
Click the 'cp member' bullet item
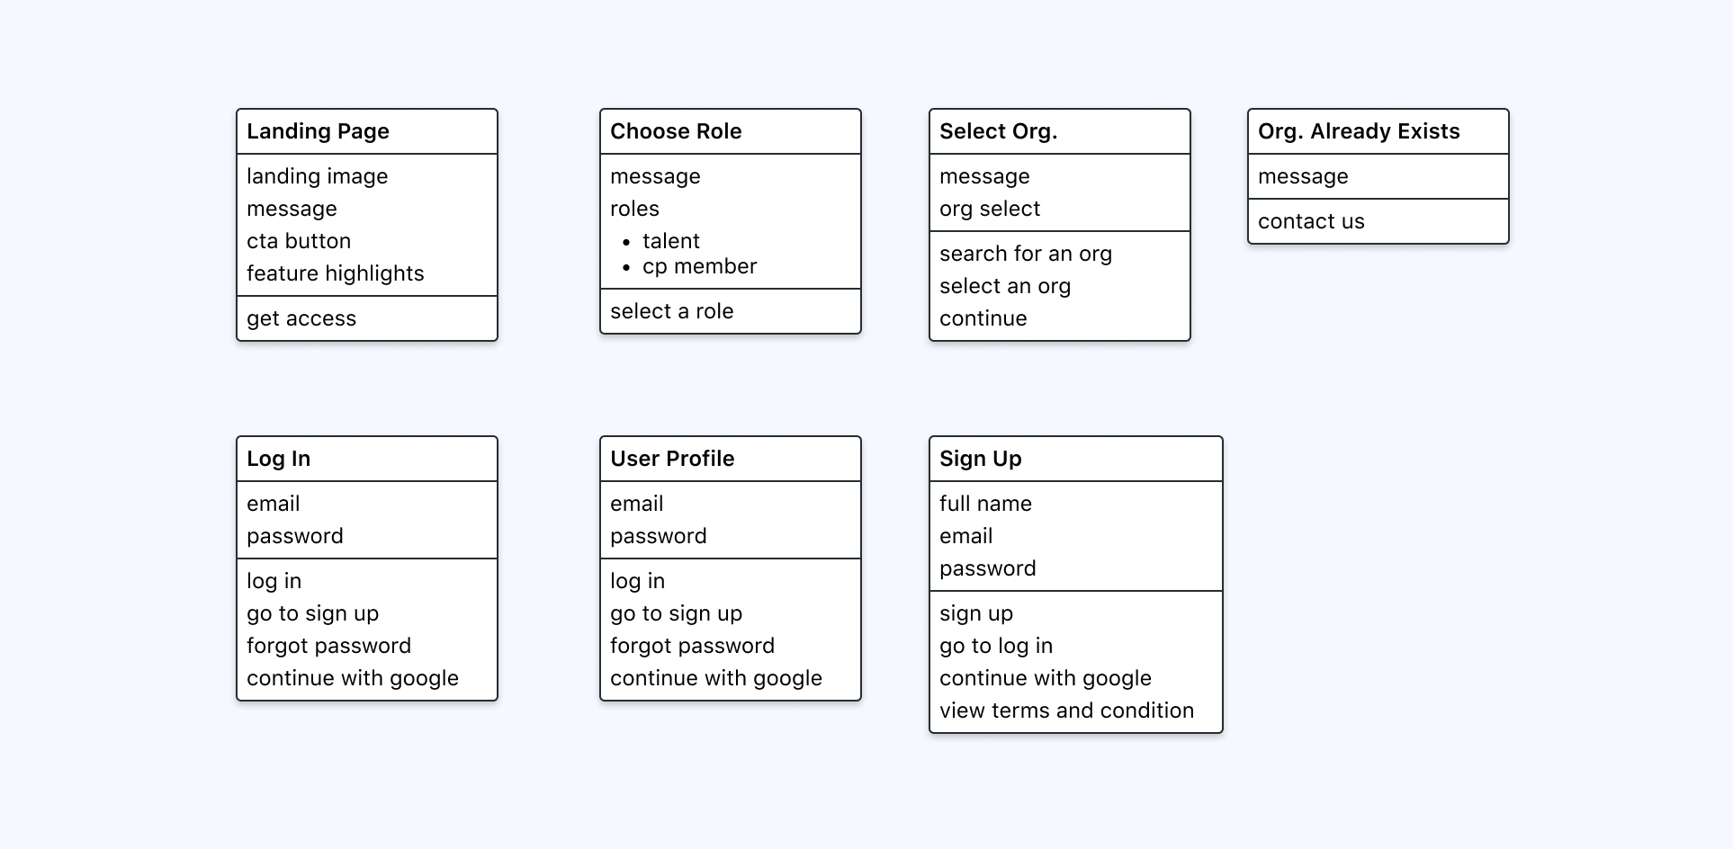point(699,266)
